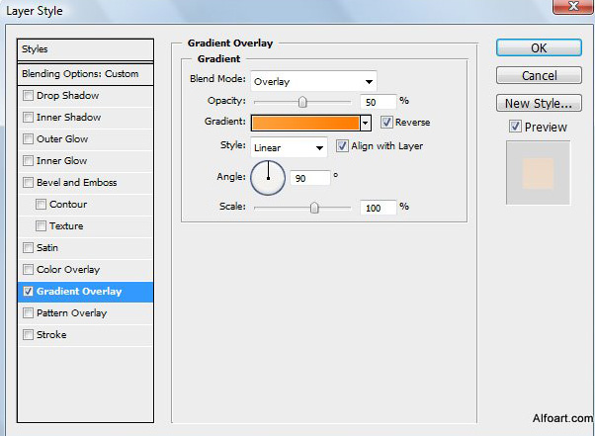
Task: Uncheck Align with Layer
Action: tap(343, 146)
